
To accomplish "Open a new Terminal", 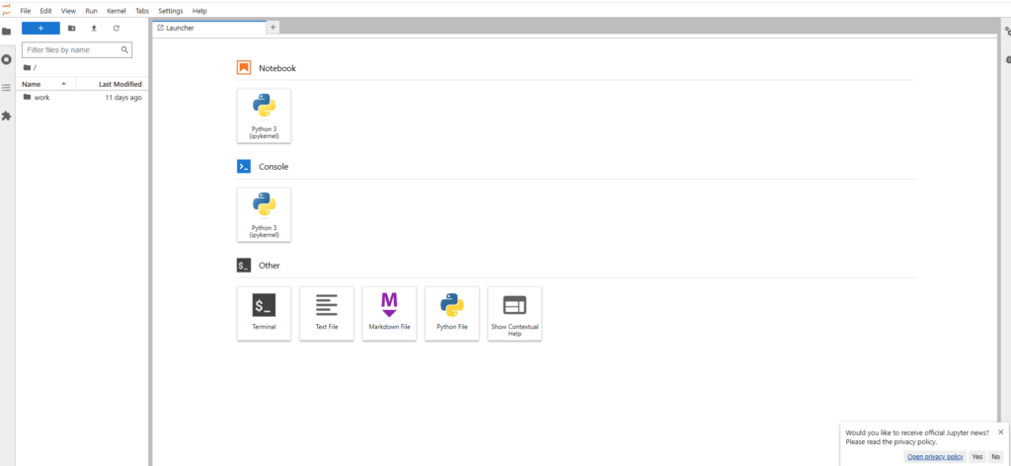I will pos(264,314).
